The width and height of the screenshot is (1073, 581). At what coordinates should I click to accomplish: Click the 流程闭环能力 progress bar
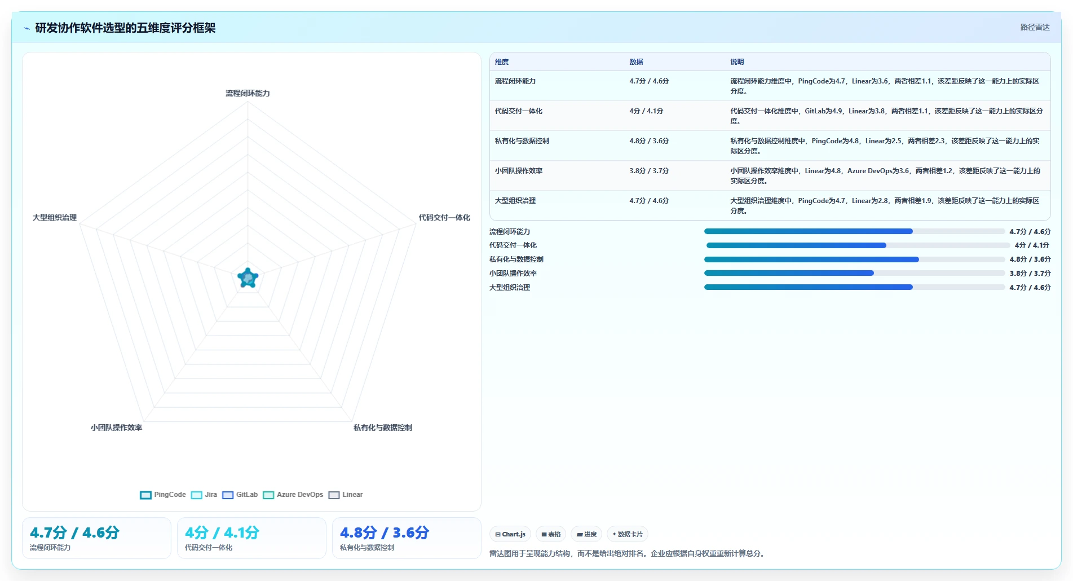[x=854, y=231]
